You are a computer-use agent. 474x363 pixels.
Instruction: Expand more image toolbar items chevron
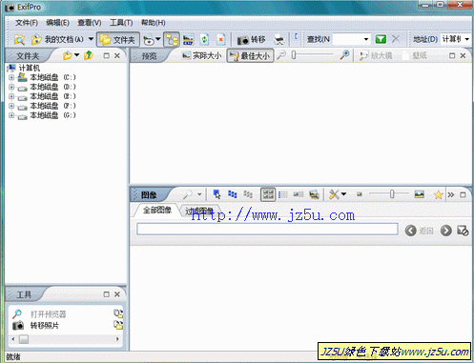click(451, 194)
